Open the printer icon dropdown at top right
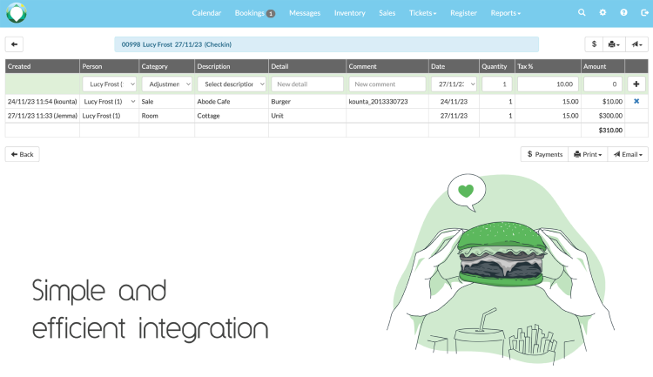 click(614, 44)
